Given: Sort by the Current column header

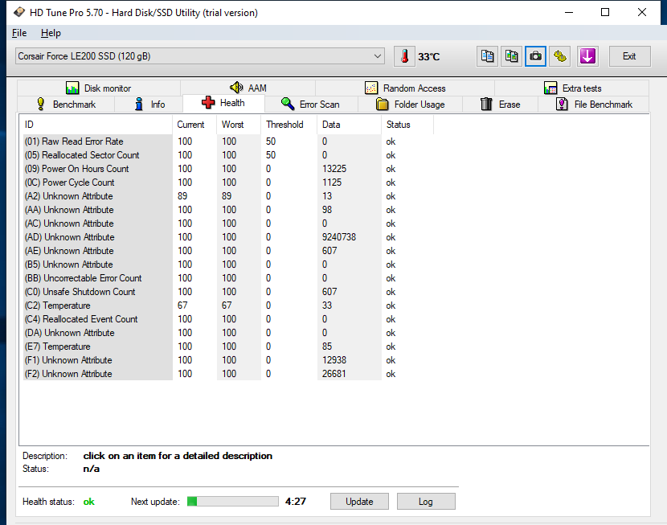Looking at the screenshot, I should [194, 125].
